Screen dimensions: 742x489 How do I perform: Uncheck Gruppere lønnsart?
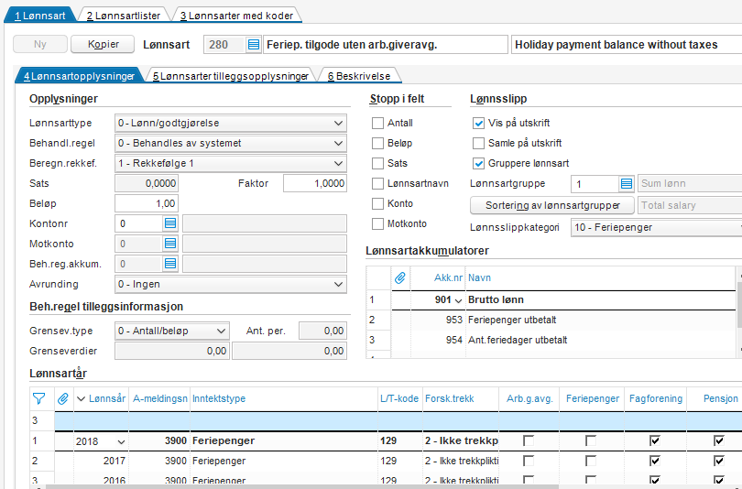pos(478,163)
